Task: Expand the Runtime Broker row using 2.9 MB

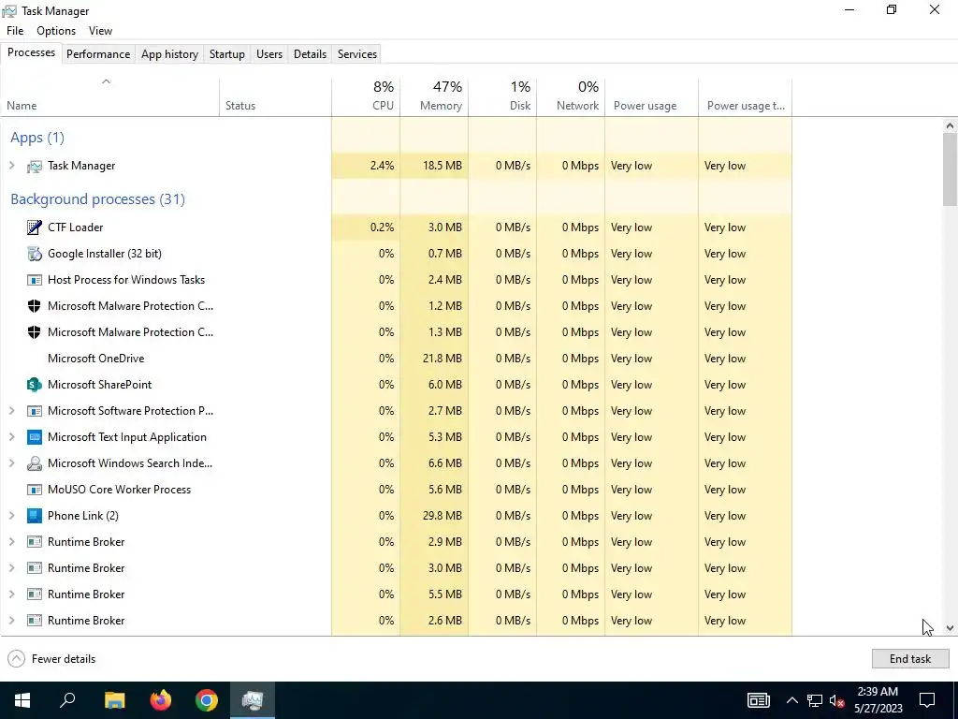Action: pos(11,542)
